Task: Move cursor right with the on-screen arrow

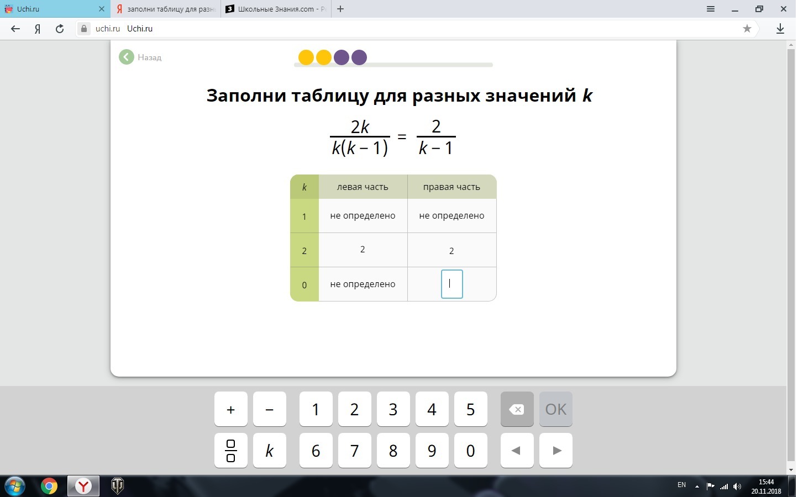Action: [556, 451]
